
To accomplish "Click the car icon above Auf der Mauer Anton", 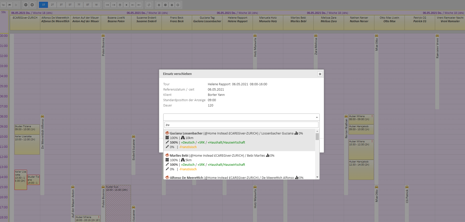I will tap(73, 187).
